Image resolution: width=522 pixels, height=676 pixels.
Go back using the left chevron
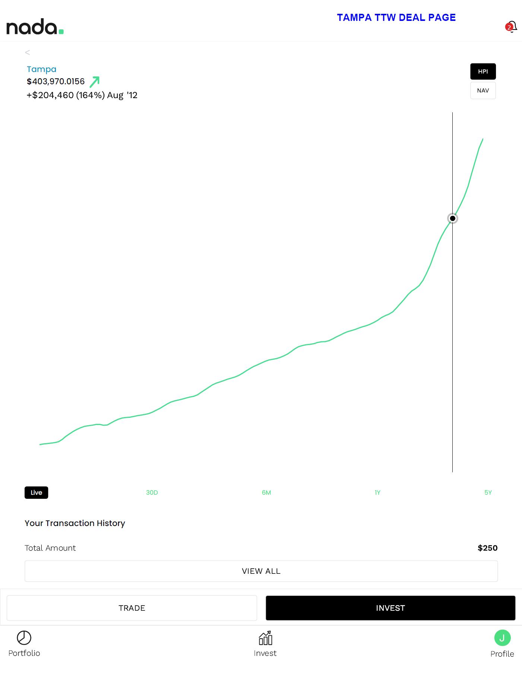pos(28,53)
